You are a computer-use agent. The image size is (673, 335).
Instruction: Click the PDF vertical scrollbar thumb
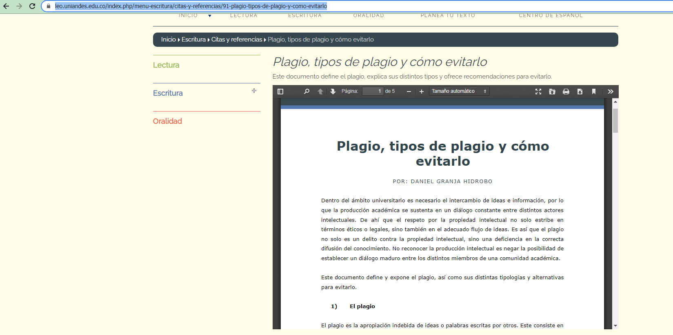[x=615, y=120]
